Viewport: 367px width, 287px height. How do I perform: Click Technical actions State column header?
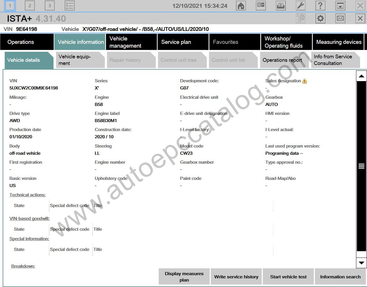pyautogui.click(x=19, y=206)
